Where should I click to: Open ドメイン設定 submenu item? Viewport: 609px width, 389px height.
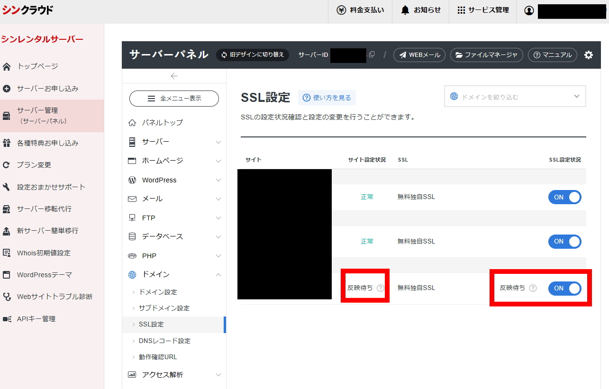click(158, 292)
